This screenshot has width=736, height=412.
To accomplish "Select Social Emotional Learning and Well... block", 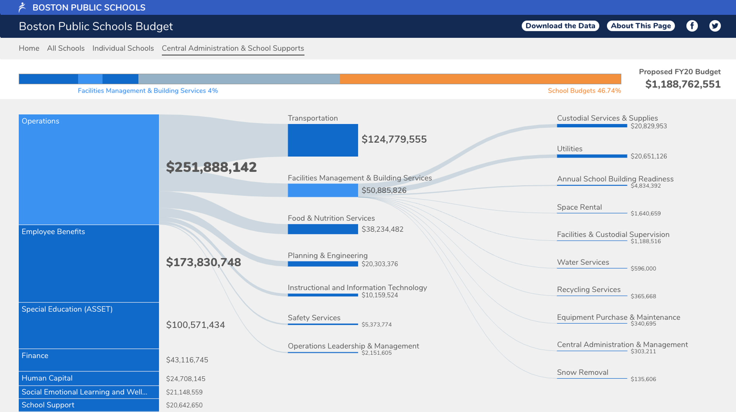I will (89, 392).
